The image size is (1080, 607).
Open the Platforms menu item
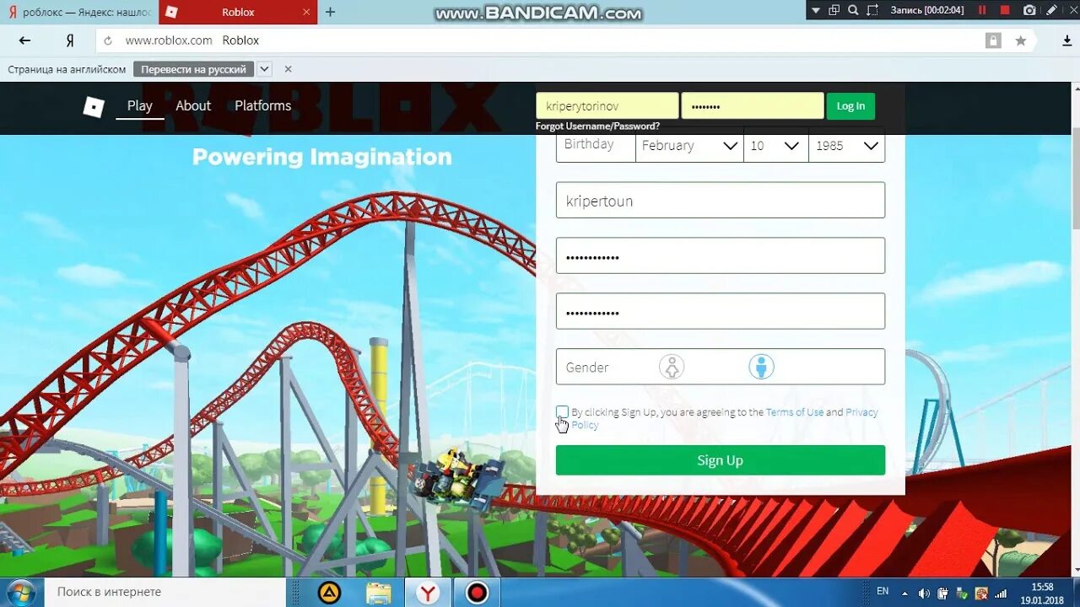(262, 105)
